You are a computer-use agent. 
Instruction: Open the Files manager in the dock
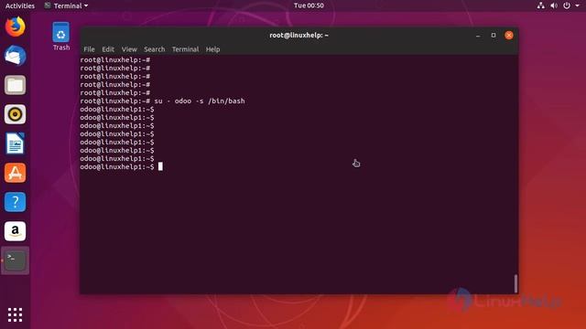[15, 85]
